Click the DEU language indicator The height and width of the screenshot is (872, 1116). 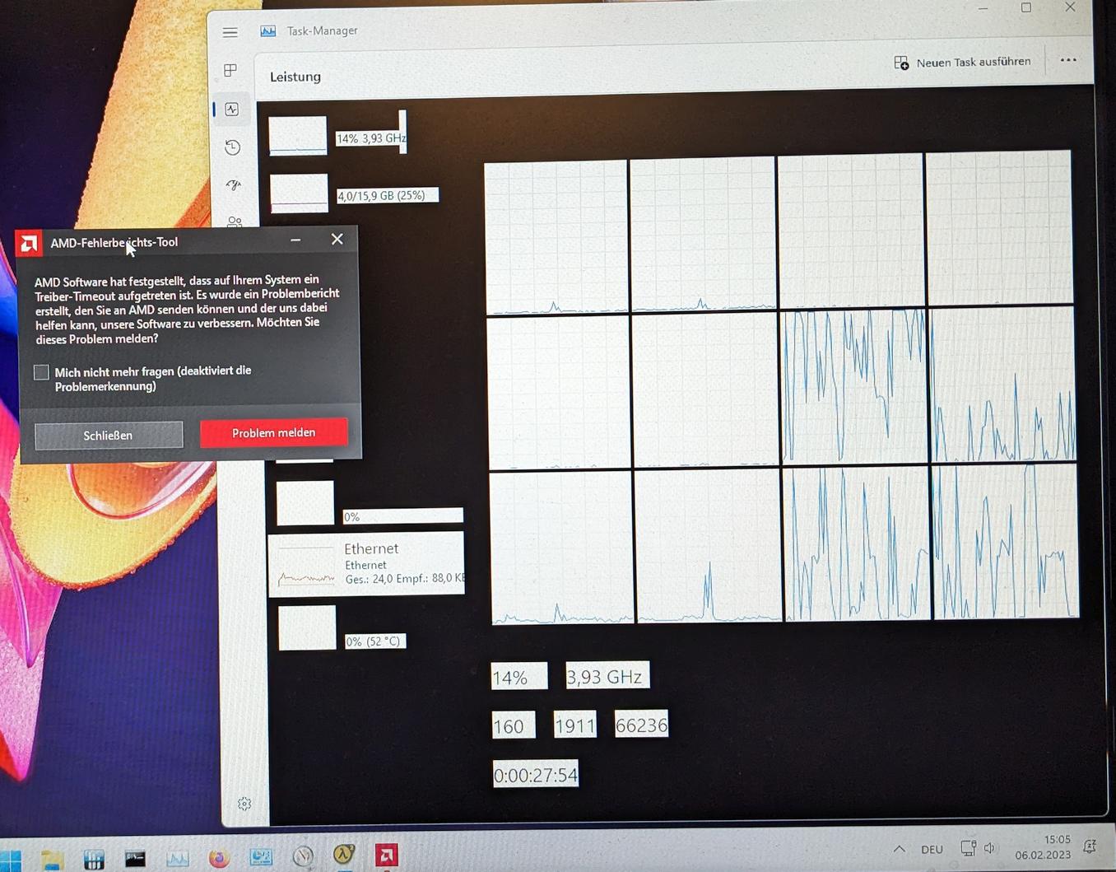pos(932,849)
